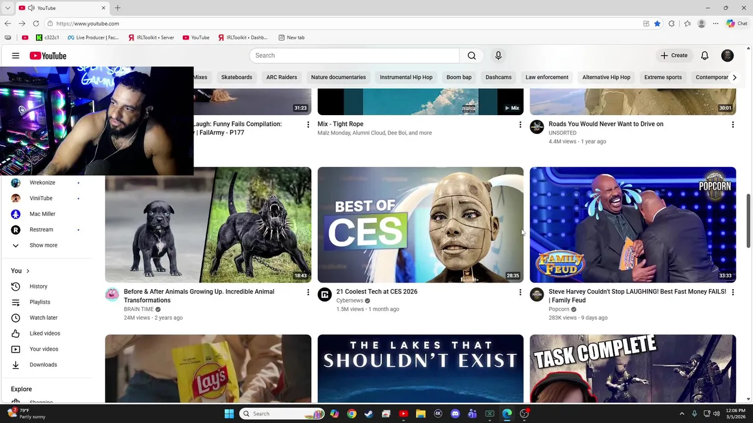Open the Cybernews channel avatar

point(325,294)
